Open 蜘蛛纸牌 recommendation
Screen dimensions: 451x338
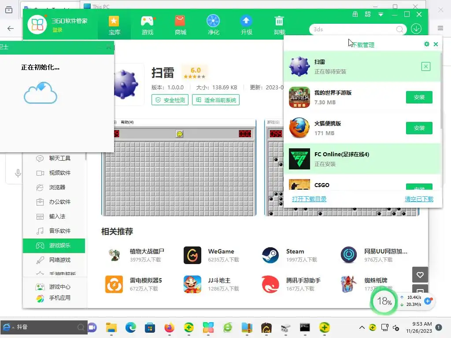coord(367,284)
